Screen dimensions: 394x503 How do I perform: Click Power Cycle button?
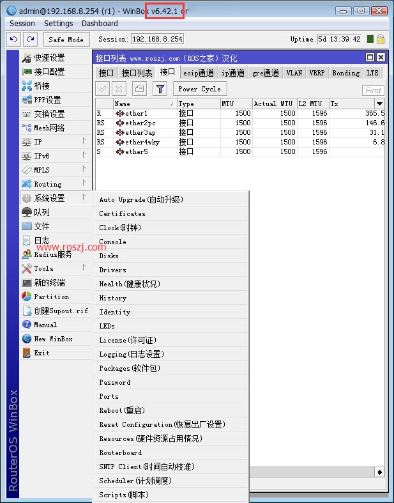(200, 89)
